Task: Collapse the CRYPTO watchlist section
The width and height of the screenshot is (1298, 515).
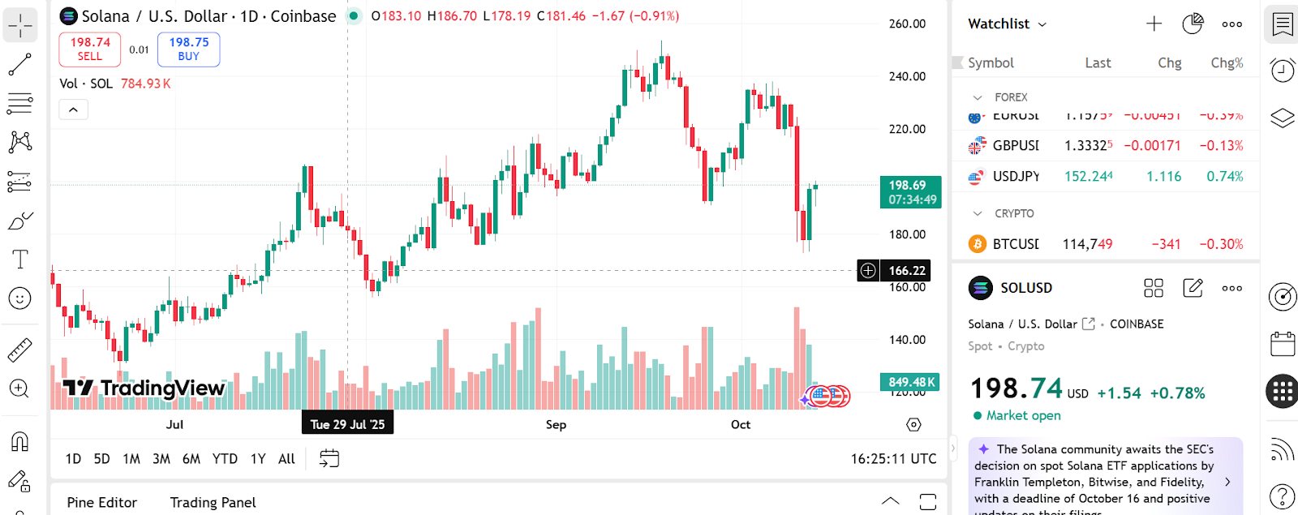Action: pos(978,213)
